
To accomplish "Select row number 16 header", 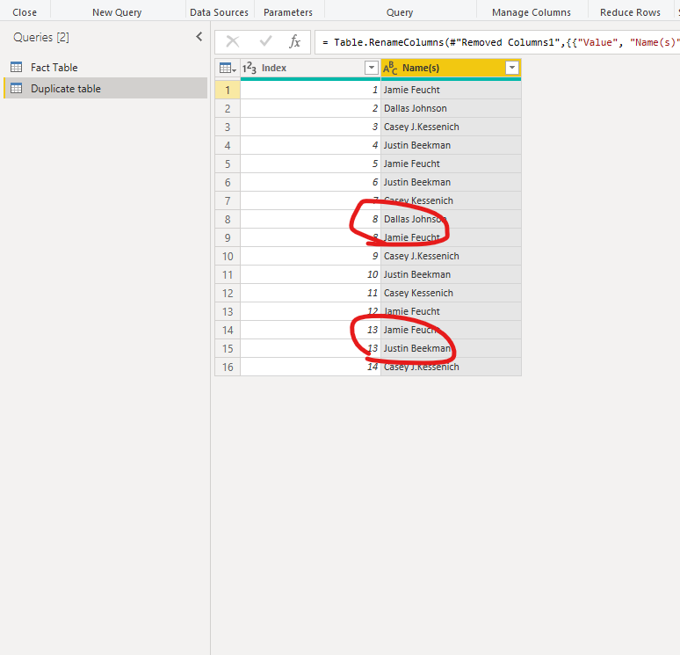I will pyautogui.click(x=228, y=368).
